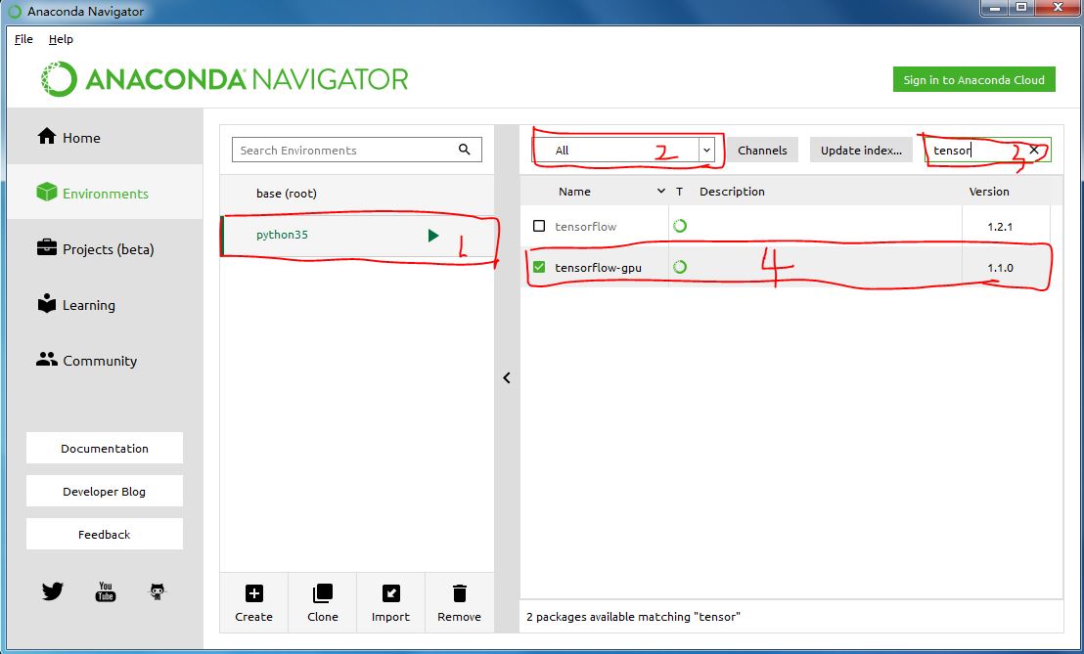
Task: Open the GitHub octocat icon link
Action: tap(158, 591)
